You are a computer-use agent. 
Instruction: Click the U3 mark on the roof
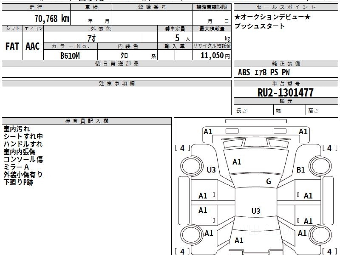click(x=256, y=211)
